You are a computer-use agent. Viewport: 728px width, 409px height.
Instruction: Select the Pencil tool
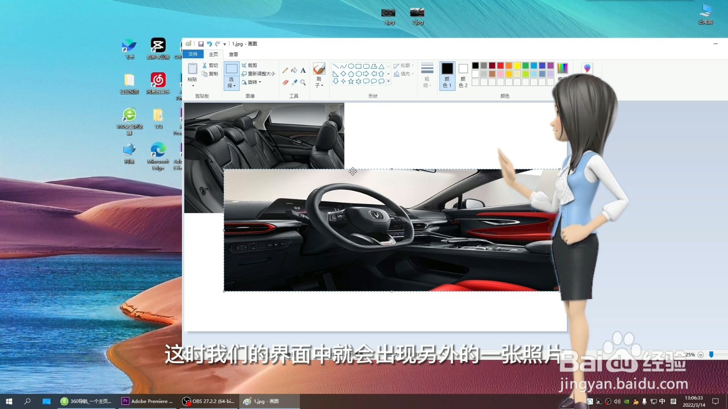(x=285, y=70)
